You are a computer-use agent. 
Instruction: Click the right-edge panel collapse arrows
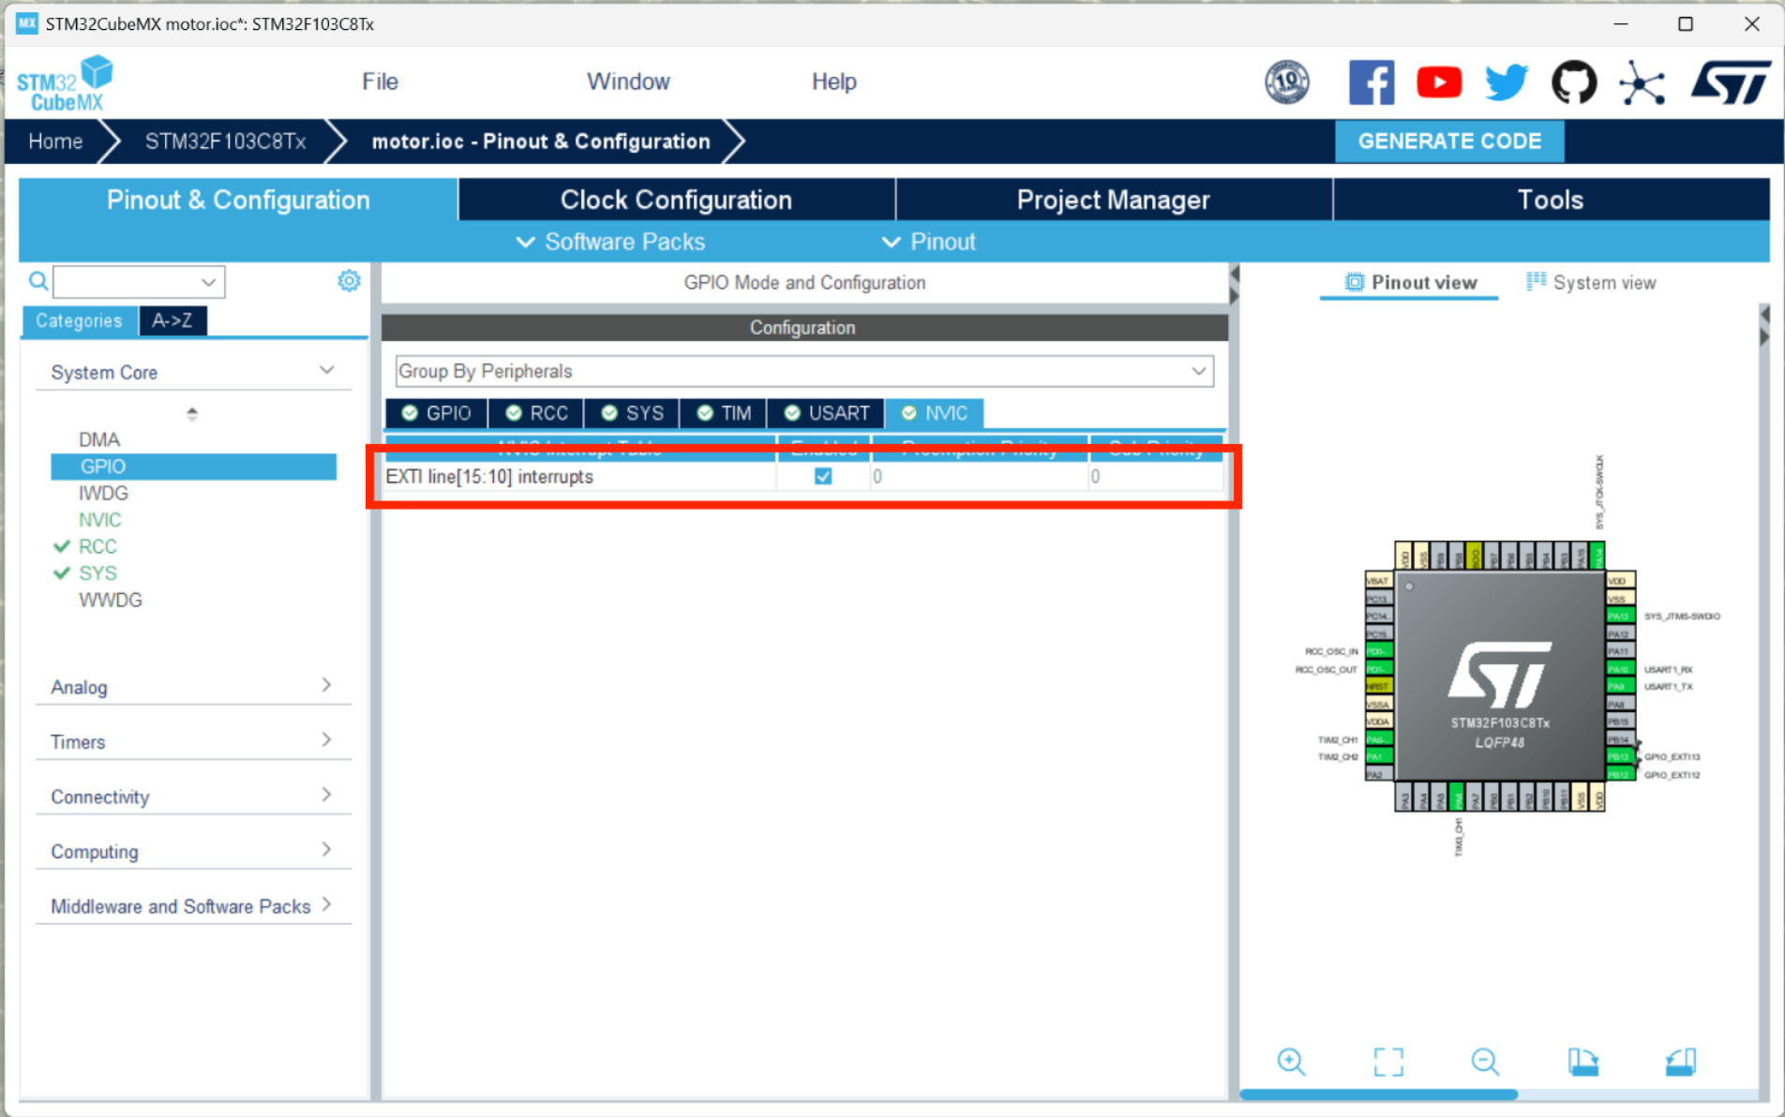click(x=1765, y=326)
